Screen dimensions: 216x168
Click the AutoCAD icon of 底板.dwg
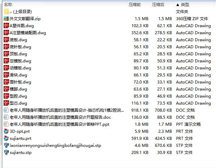(6, 40)
